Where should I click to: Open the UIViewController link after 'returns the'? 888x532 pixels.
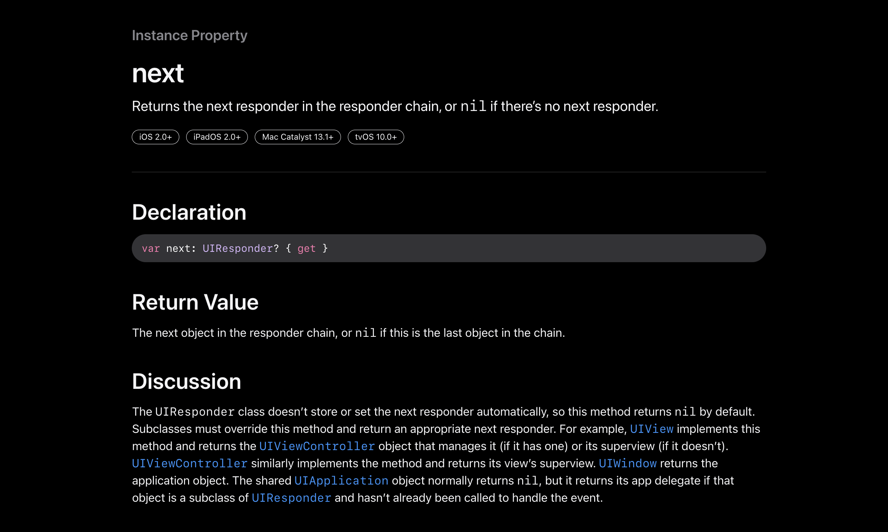317,446
